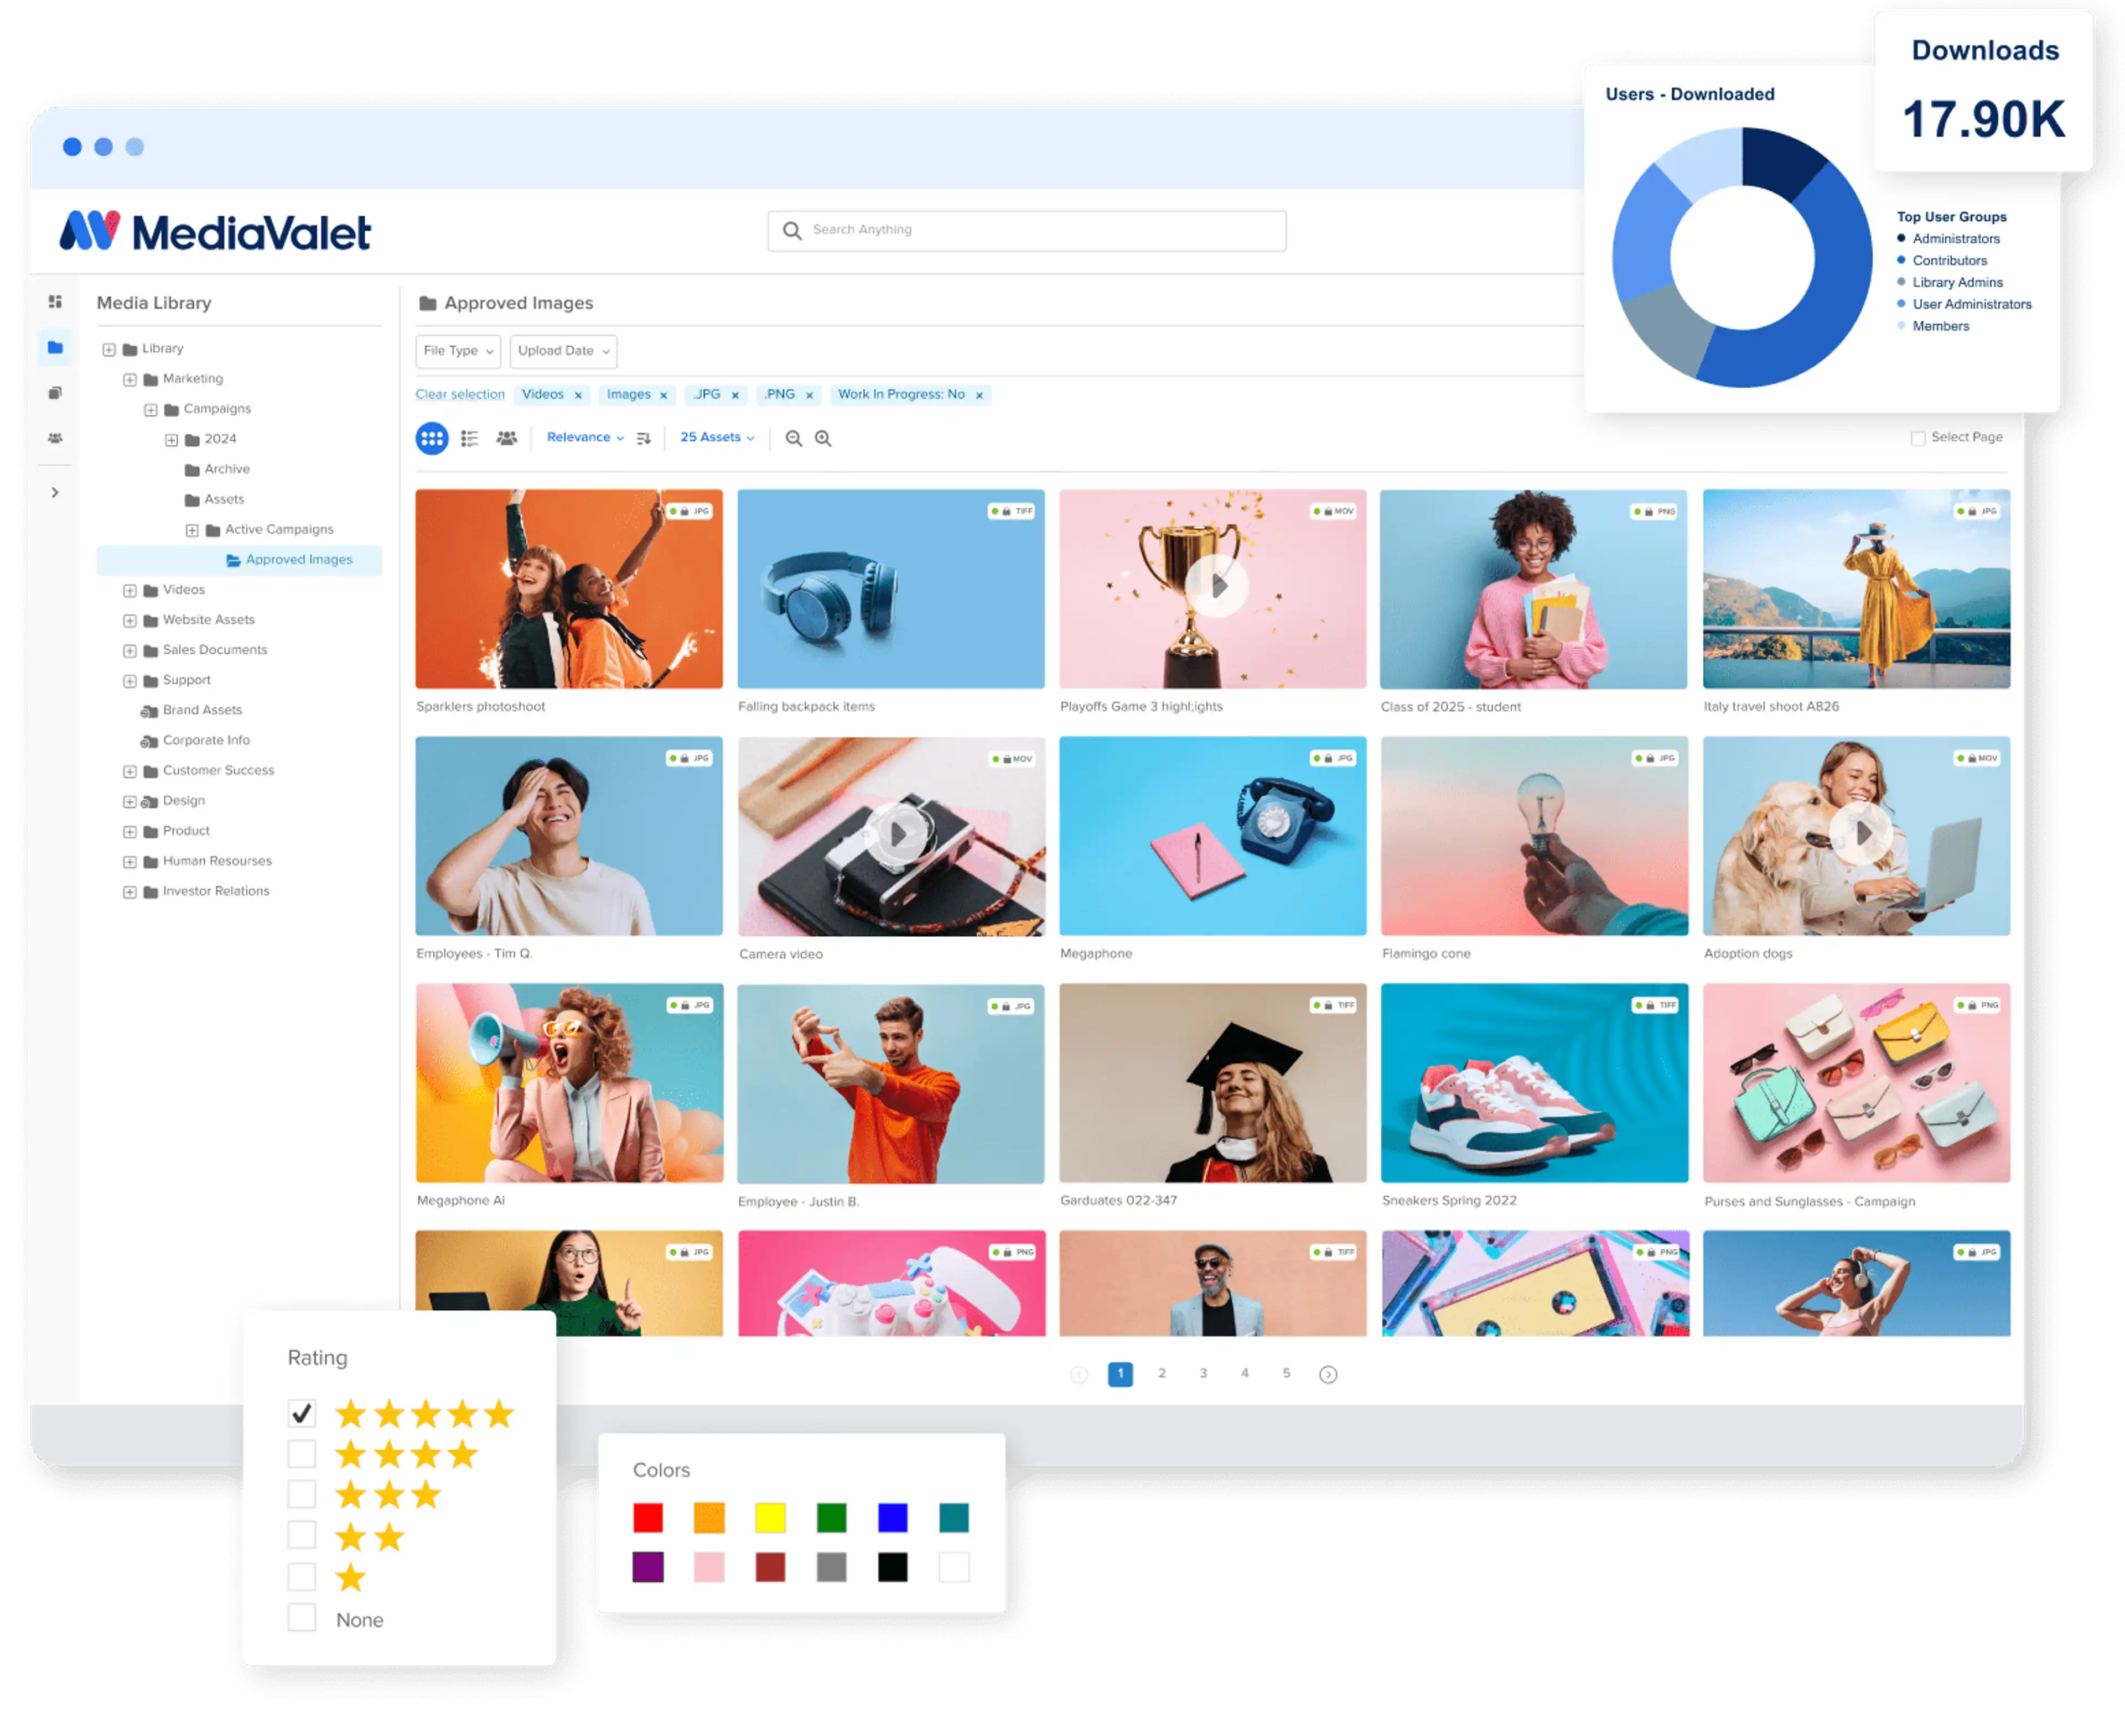
Task: Open the Archive folder
Action: click(217, 469)
